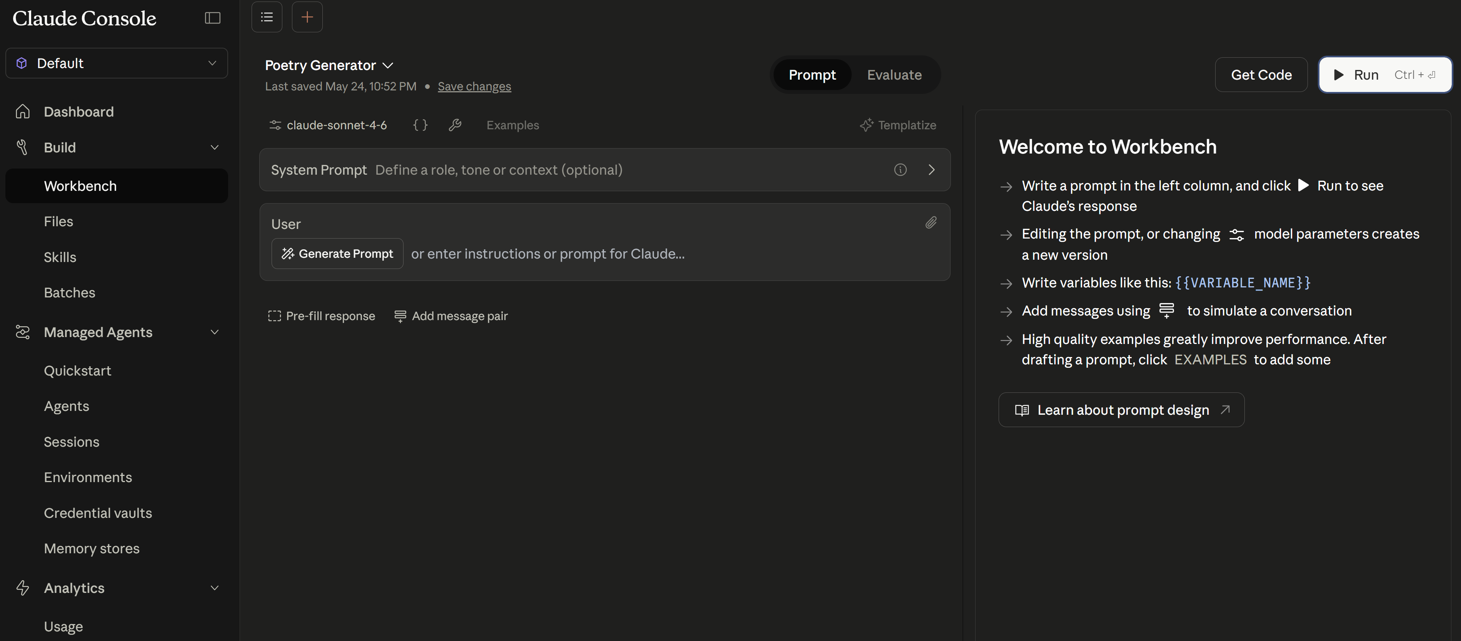The width and height of the screenshot is (1461, 641).
Task: Click the {{VARIABLE_NAME}} example text
Action: coord(1243,282)
